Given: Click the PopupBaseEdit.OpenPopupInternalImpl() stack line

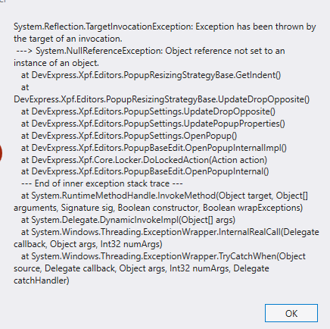Looking at the screenshot, I should click(154, 148).
